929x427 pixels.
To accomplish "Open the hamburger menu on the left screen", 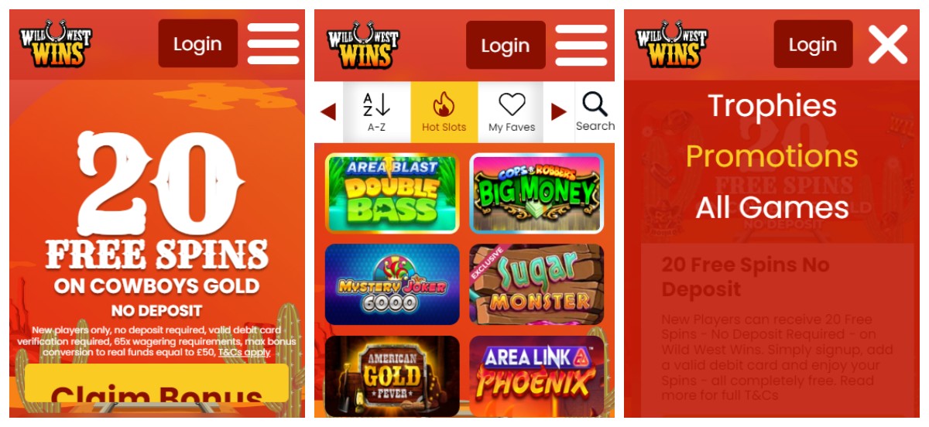I will click(273, 44).
